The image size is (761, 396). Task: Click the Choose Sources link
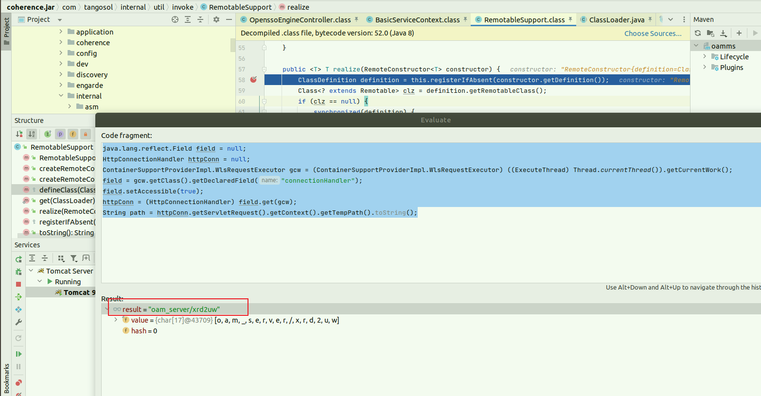click(653, 34)
